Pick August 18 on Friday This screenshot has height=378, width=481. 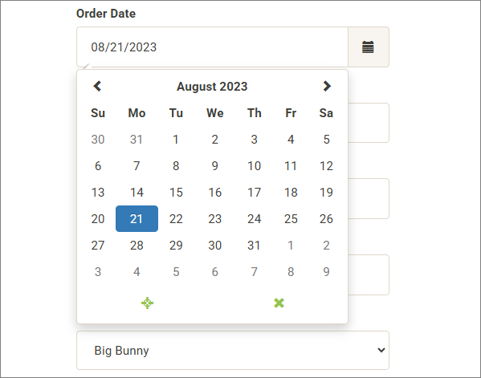click(x=291, y=193)
